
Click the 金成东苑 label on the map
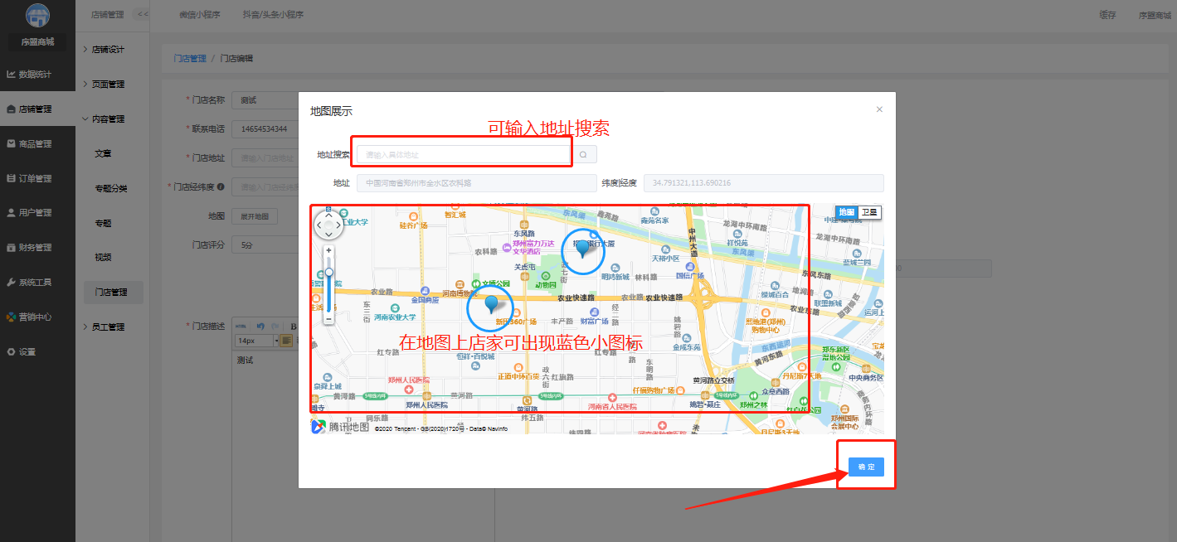(687, 348)
